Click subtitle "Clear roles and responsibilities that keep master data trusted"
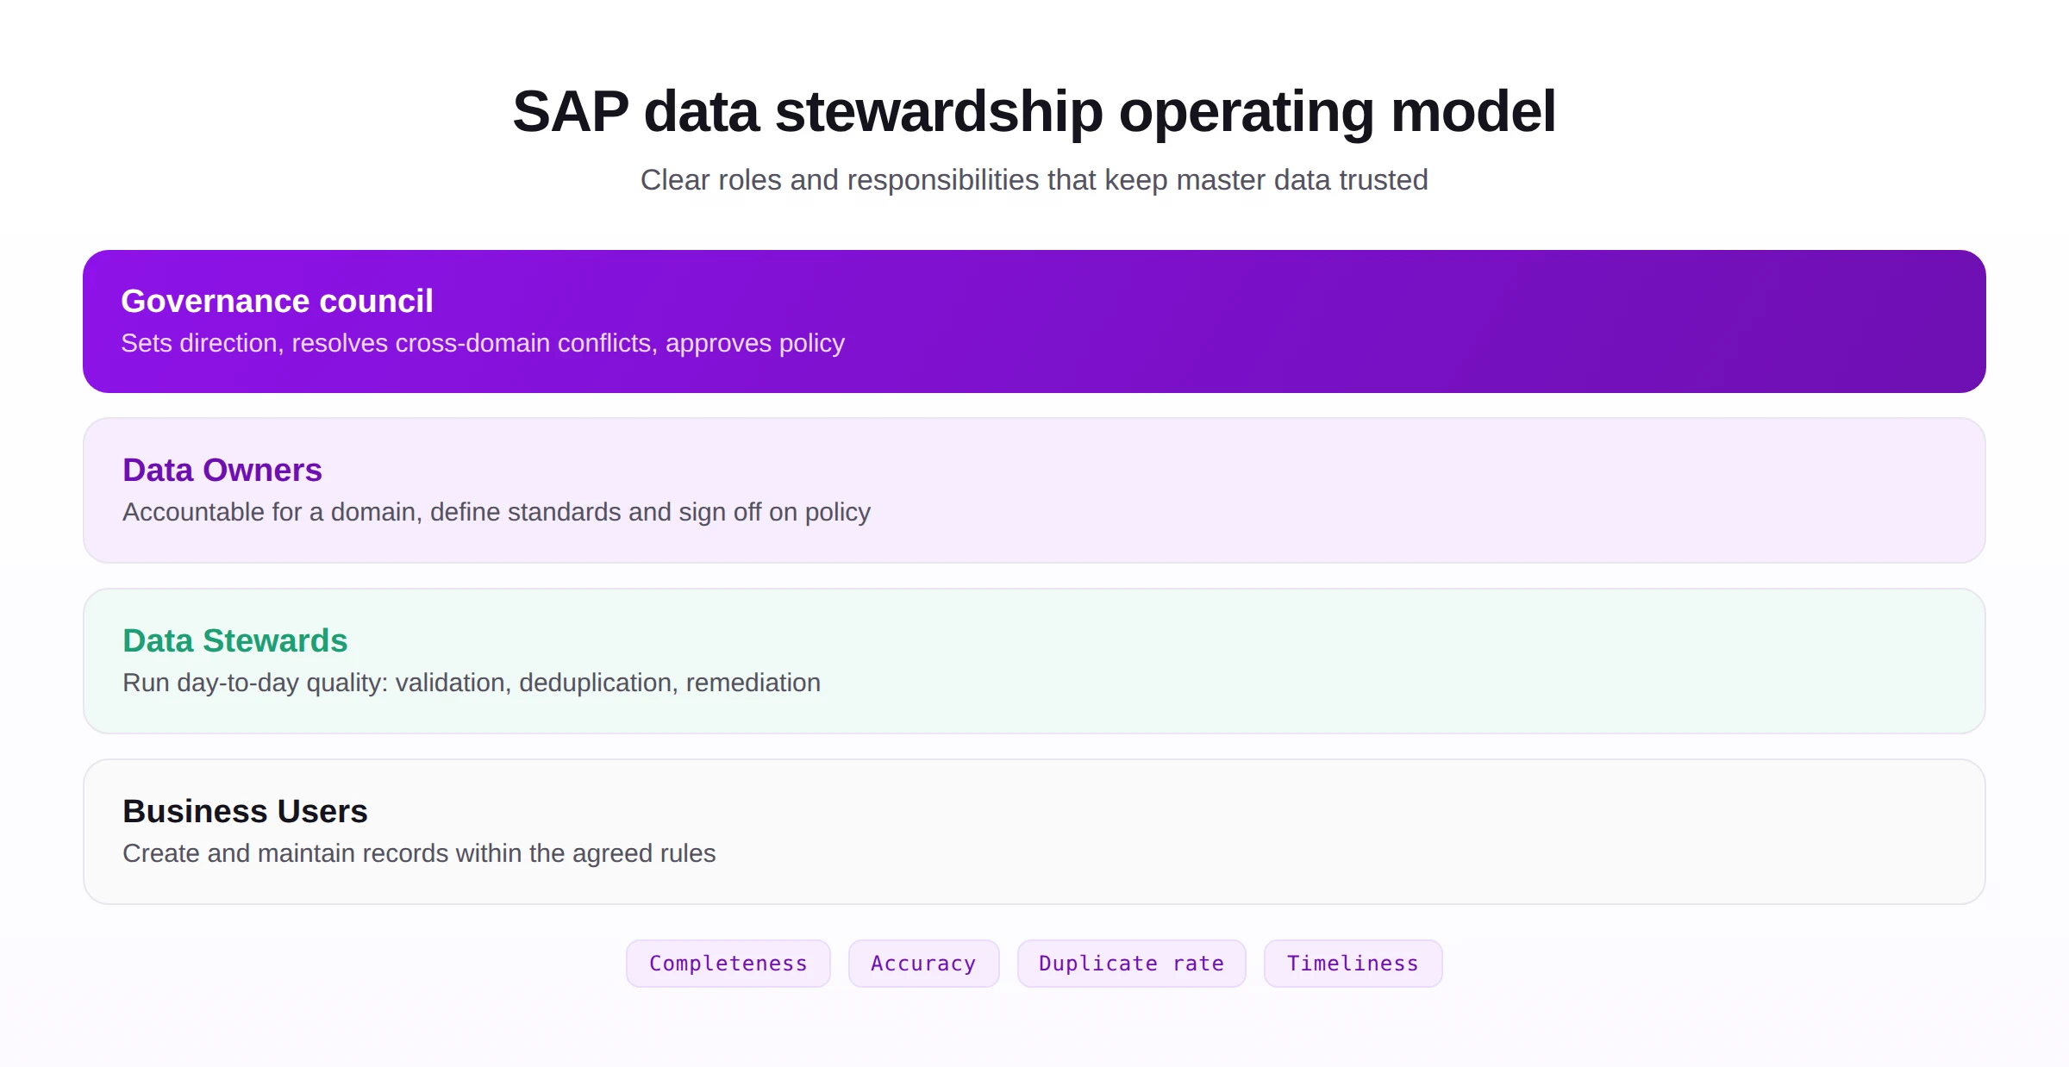 (x=1034, y=180)
